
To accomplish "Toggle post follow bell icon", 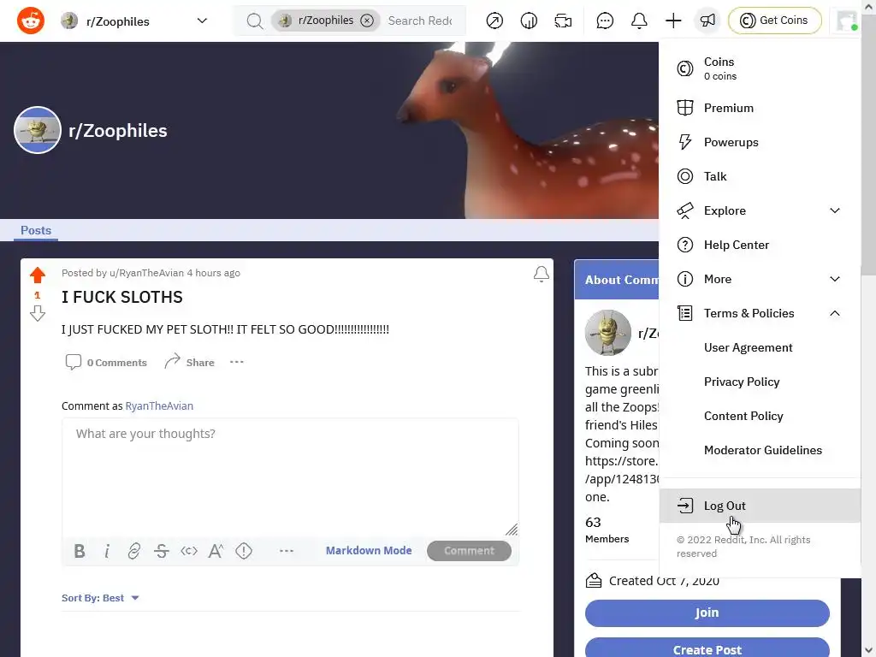I will tap(541, 274).
